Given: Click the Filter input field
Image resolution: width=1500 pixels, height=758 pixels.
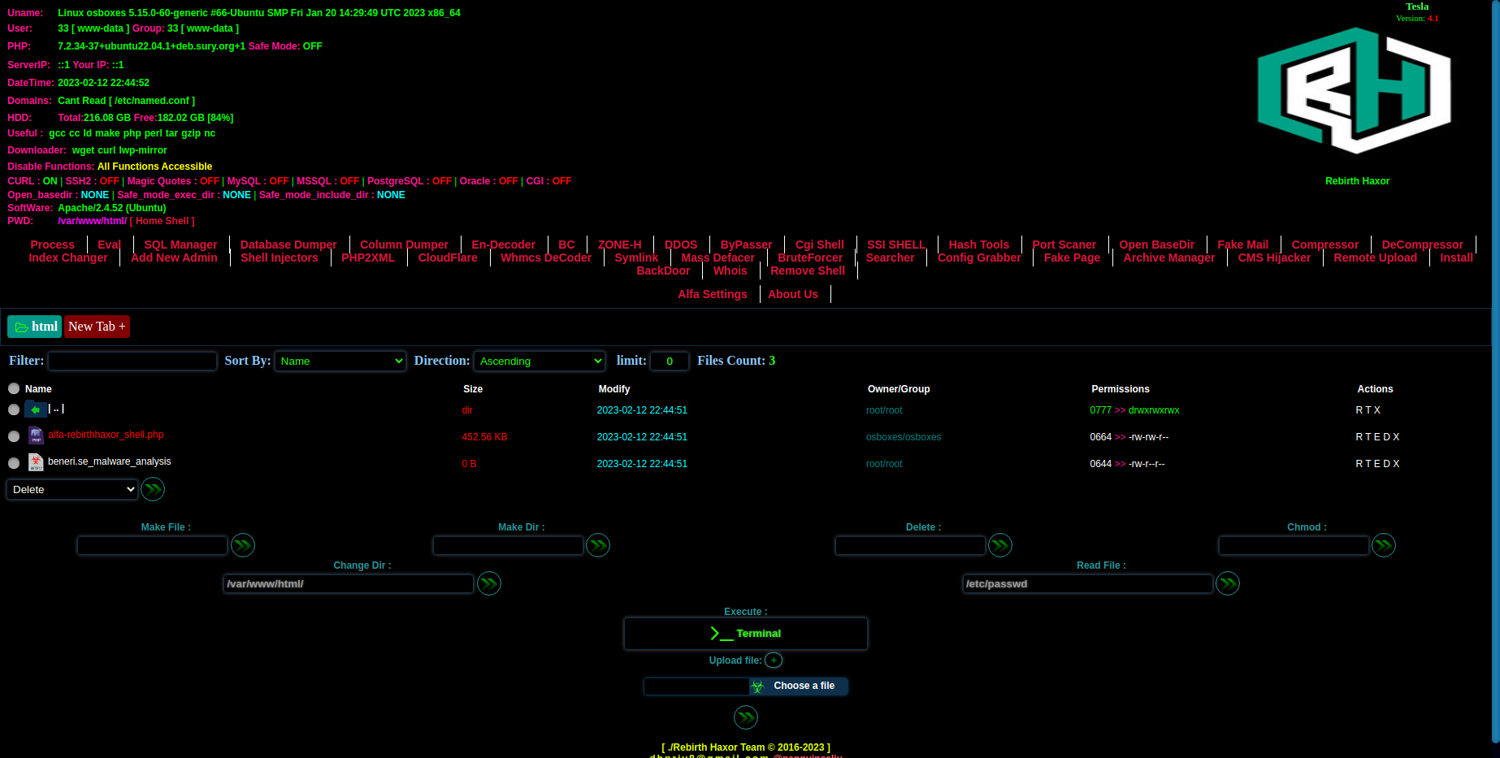Looking at the screenshot, I should coord(132,361).
